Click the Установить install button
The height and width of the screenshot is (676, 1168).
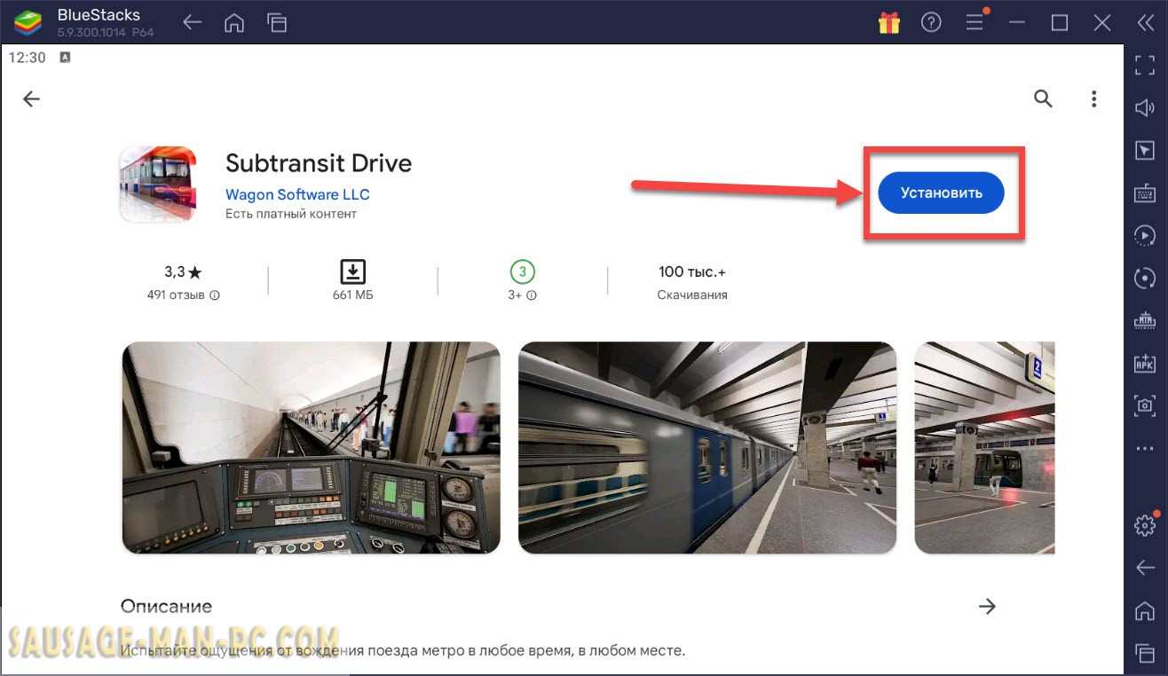pos(941,193)
